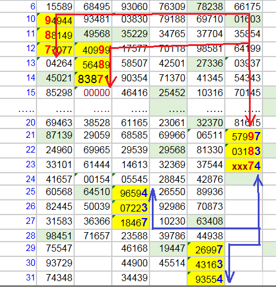Select the cell containing 18467
This screenshot has width=276, height=287.
click(x=131, y=222)
